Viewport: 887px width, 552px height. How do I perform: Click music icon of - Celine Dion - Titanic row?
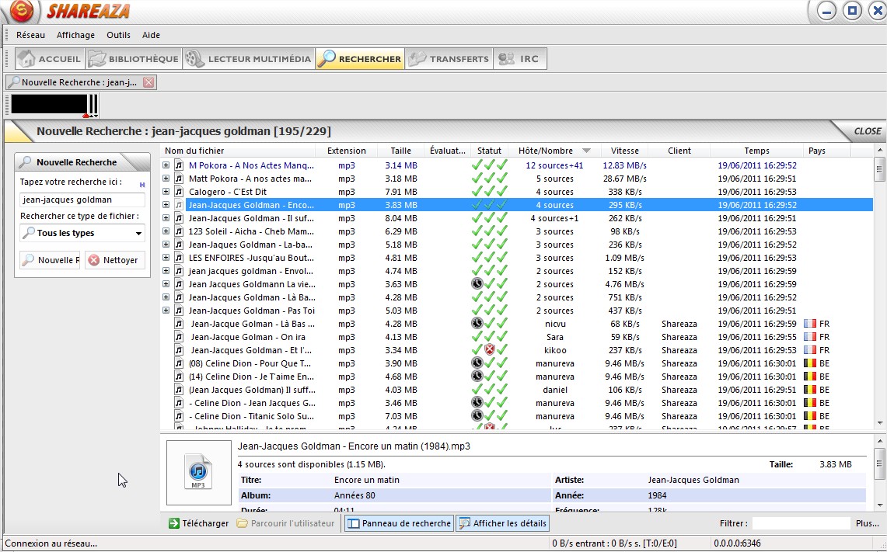tap(179, 416)
